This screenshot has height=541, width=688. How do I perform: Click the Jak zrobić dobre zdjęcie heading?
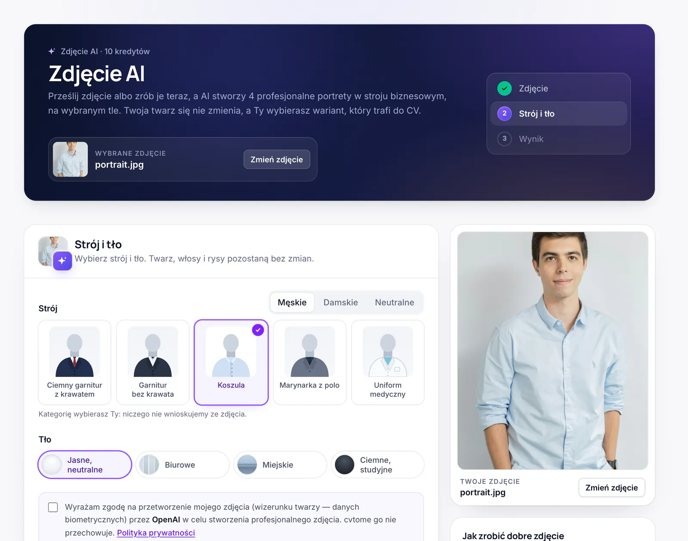(513, 536)
